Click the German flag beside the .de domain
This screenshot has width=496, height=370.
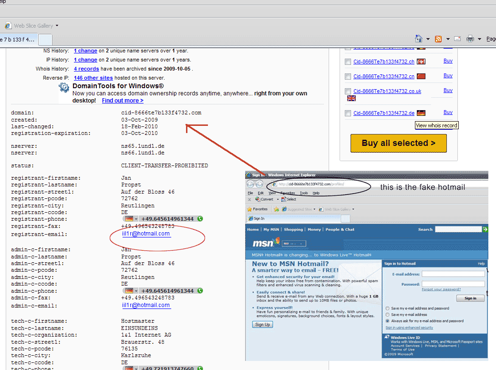(x=421, y=113)
